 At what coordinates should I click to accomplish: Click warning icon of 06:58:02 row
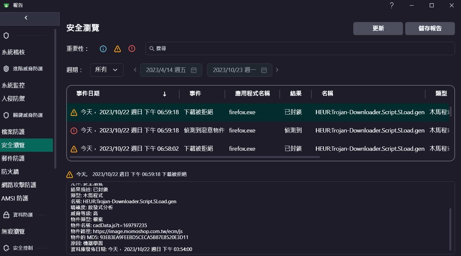point(74,149)
